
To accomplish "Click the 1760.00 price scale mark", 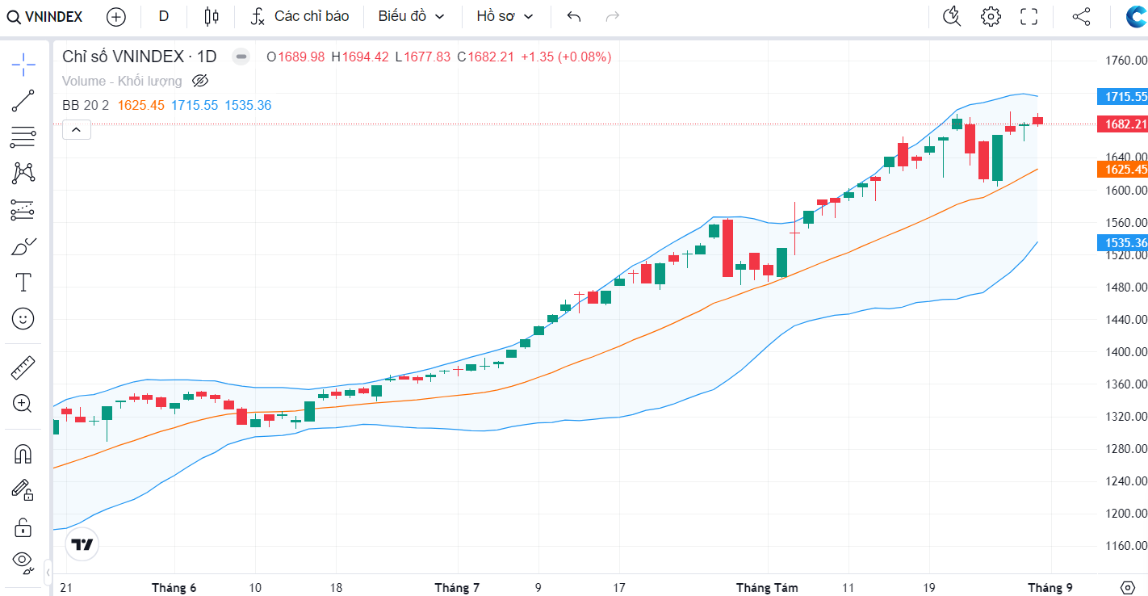I will (x=1126, y=61).
